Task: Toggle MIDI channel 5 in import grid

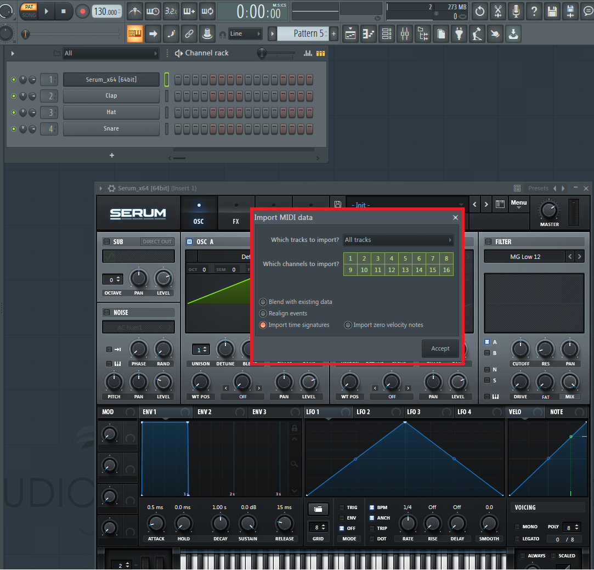Action: coord(405,258)
